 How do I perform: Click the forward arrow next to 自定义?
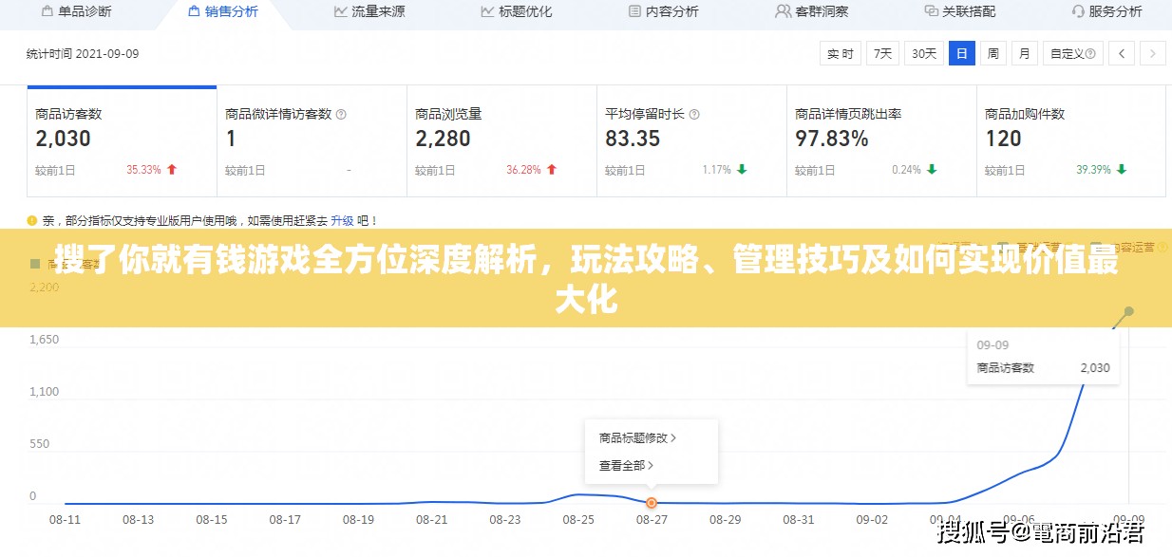tap(1152, 53)
